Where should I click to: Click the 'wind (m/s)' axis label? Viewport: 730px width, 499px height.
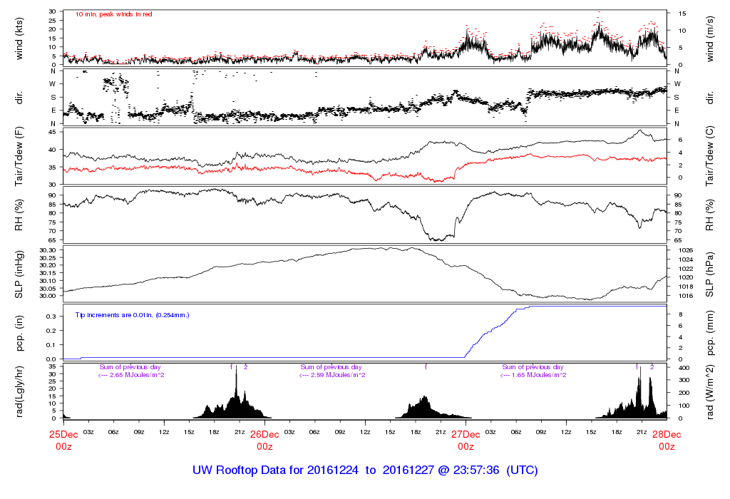pyautogui.click(x=709, y=38)
